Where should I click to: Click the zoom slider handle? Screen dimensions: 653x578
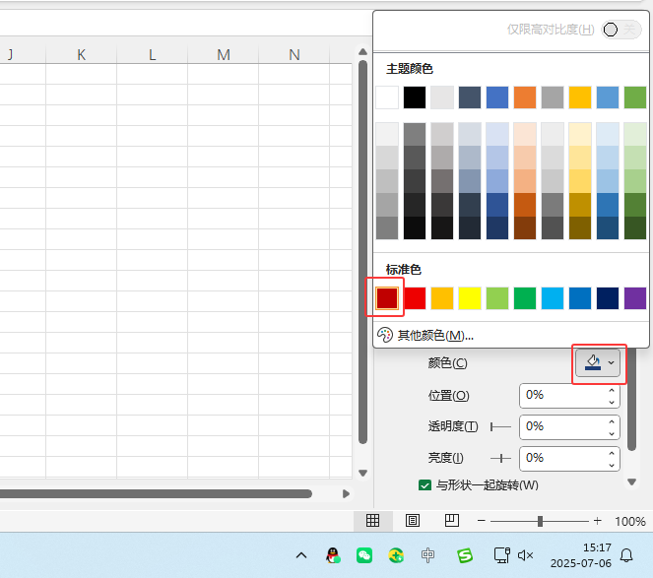540,521
